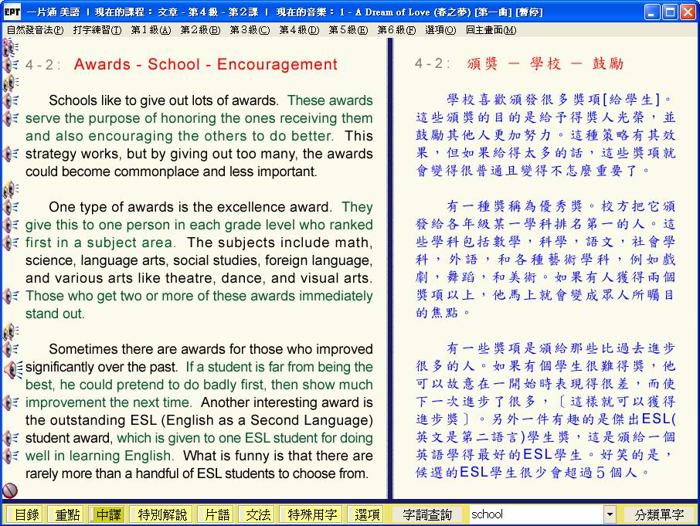Toggle the 中譯 translation button
The image size is (700, 526).
point(107,514)
